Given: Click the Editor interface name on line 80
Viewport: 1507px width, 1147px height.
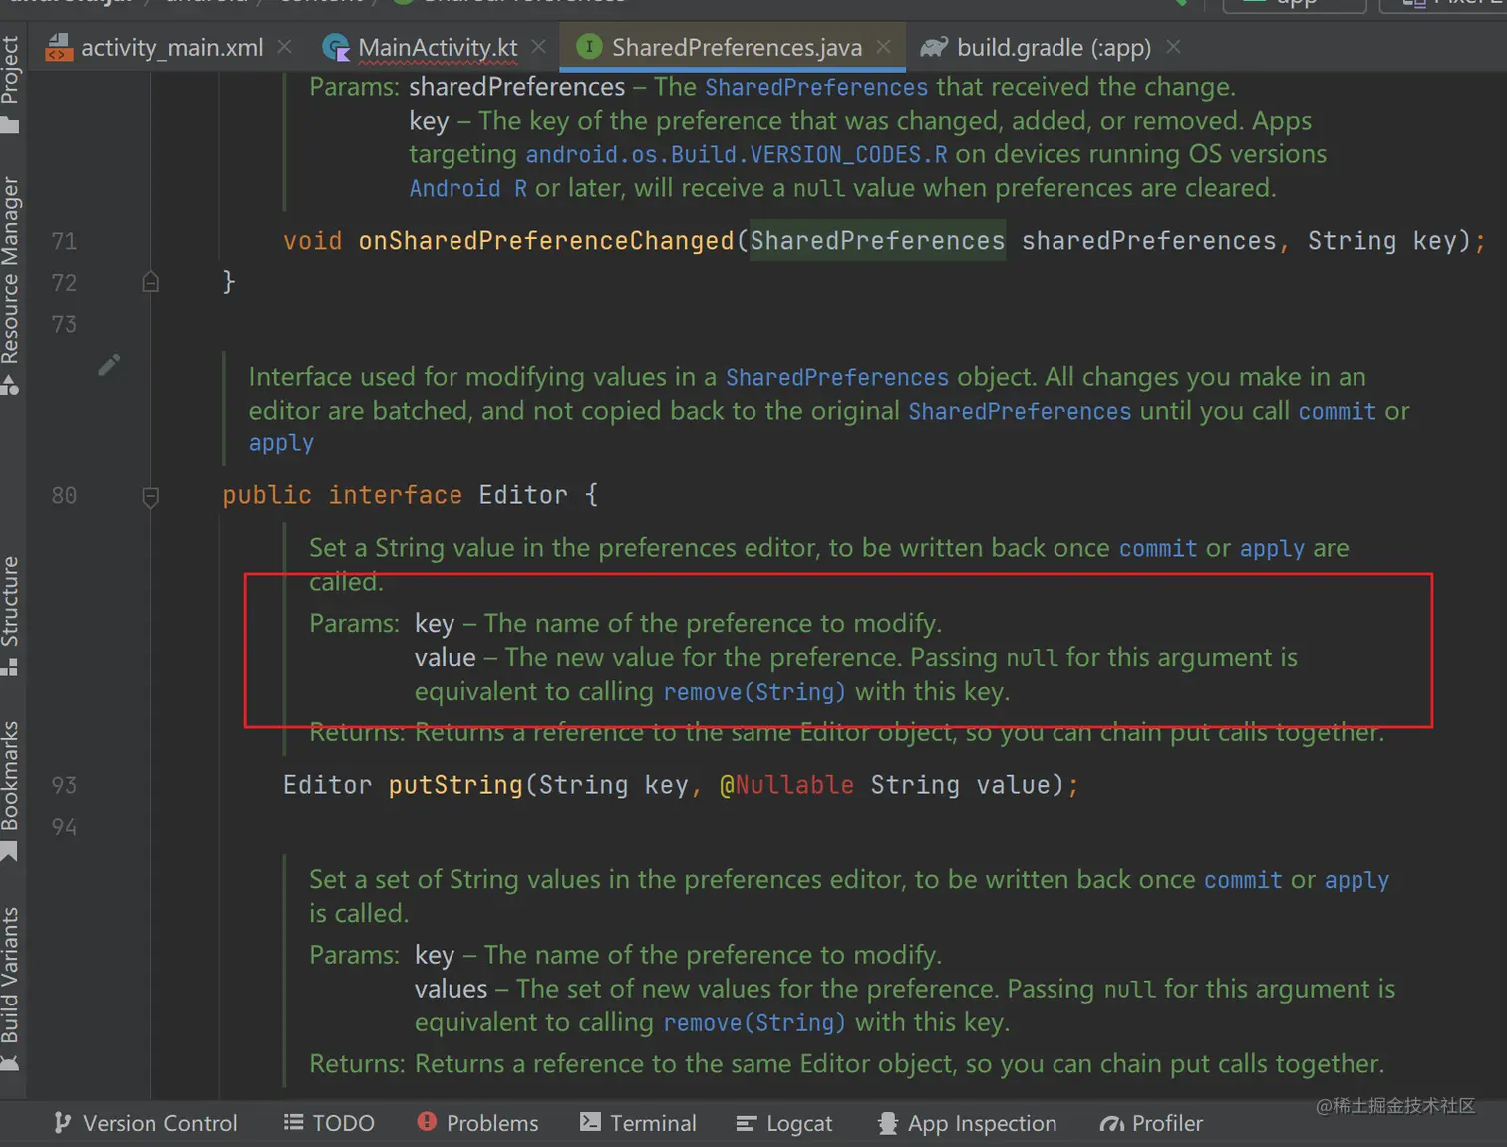Looking at the screenshot, I should pos(523,495).
